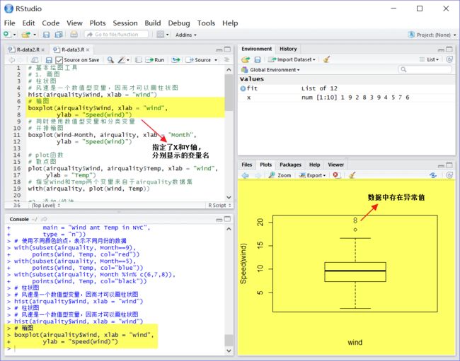Image resolution: width=460 pixels, height=361 pixels.
Task: Go to previous plot with back arrow
Action: click(x=246, y=175)
